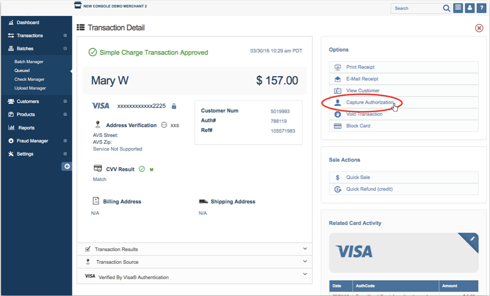Go to the Dashboard menu item
The height and width of the screenshot is (296, 490).
pos(28,23)
